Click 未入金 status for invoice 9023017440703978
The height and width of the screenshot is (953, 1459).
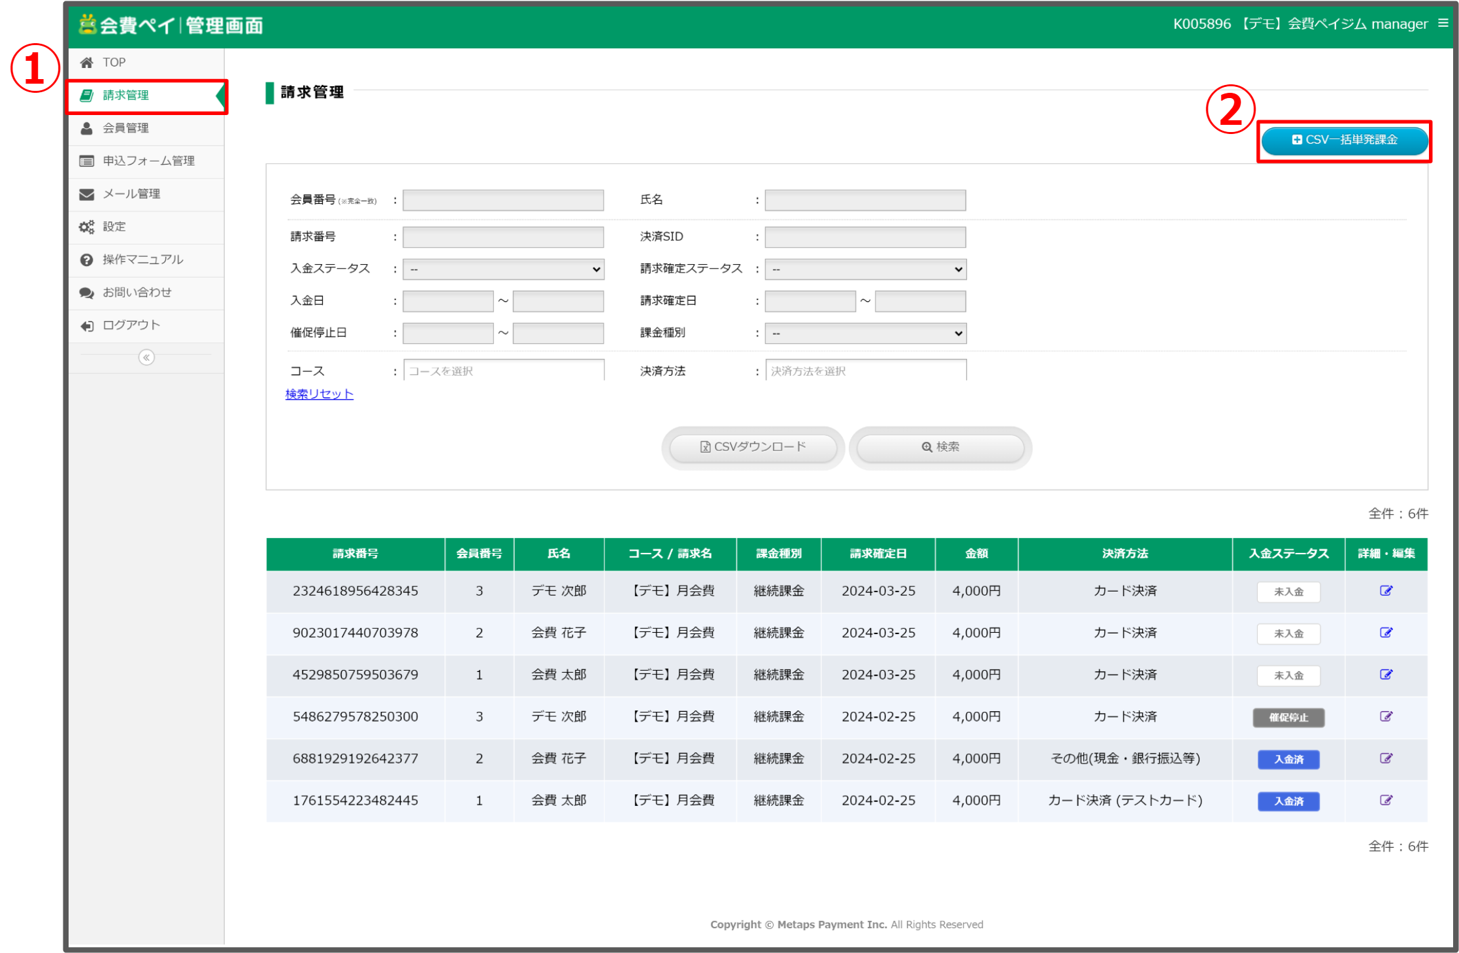click(1288, 634)
